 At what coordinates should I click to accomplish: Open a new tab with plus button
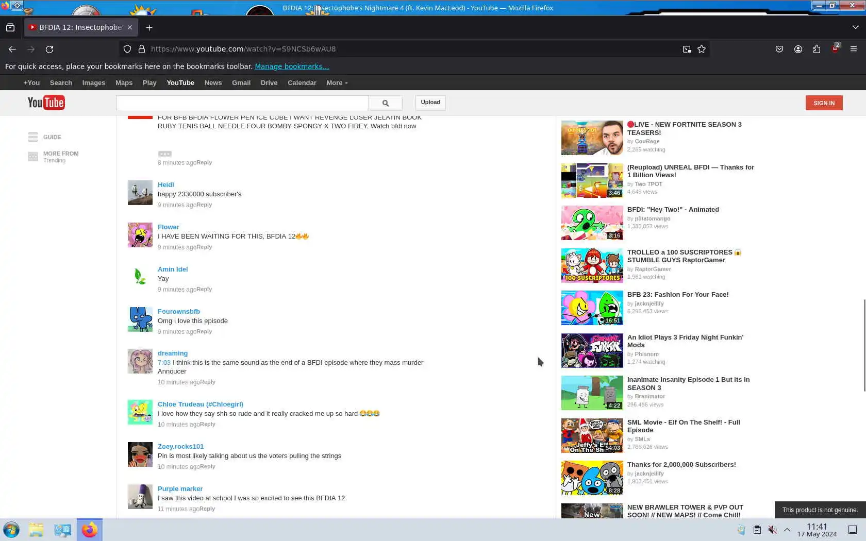[x=149, y=27]
